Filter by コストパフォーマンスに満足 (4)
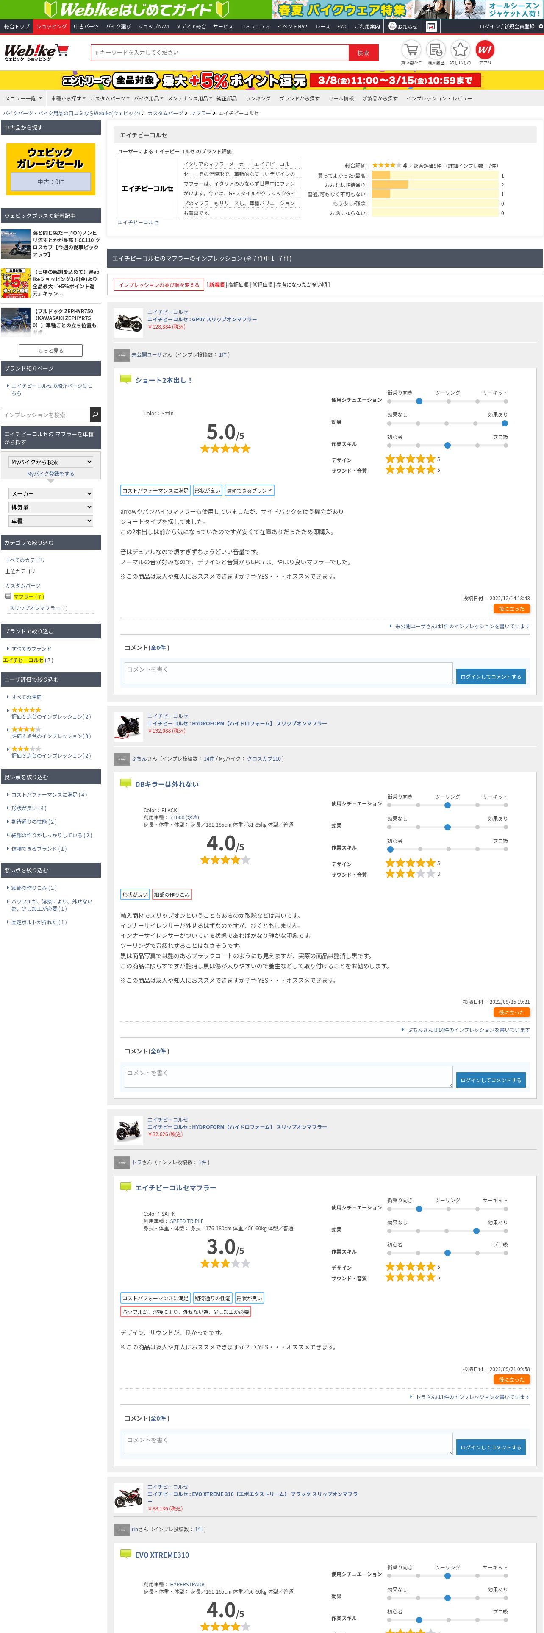 coord(49,794)
